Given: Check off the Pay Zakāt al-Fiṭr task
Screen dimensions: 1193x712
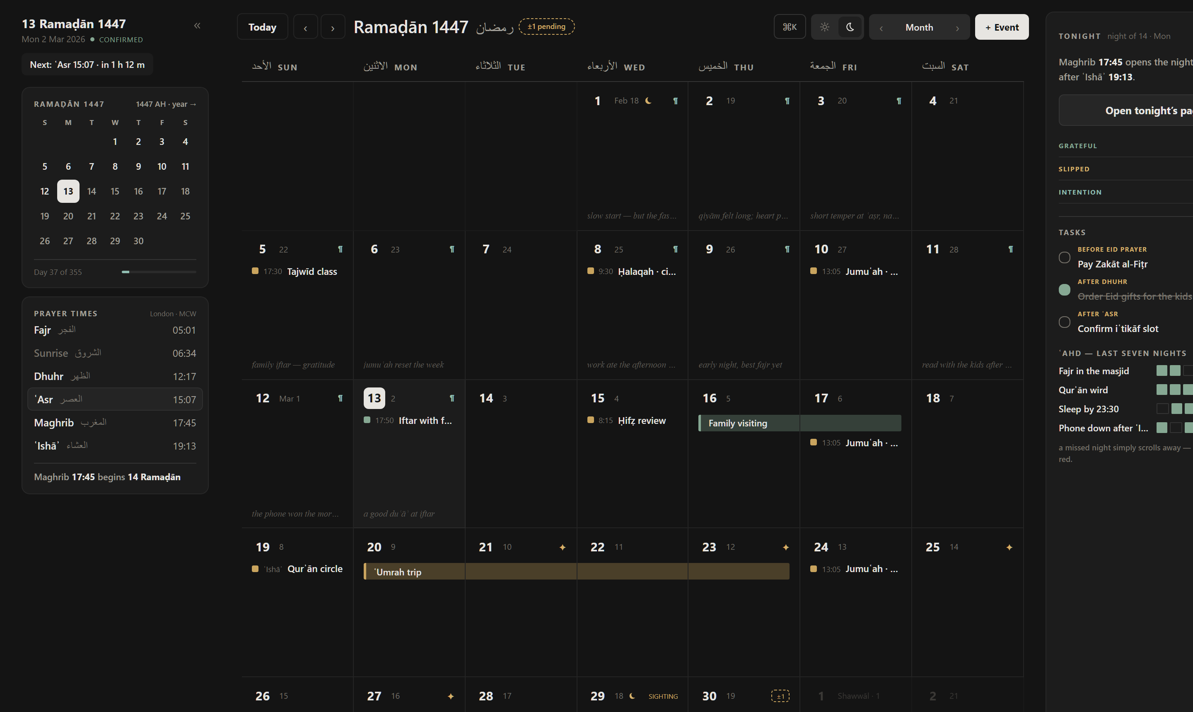Looking at the screenshot, I should click(x=1064, y=257).
